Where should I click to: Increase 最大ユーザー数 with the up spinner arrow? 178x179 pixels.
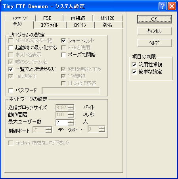coord(71,121)
